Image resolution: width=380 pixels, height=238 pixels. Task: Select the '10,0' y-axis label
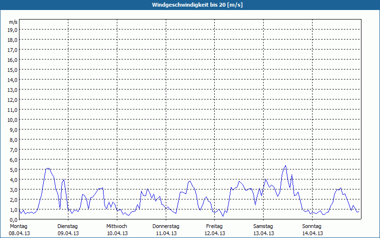[x=12, y=120]
